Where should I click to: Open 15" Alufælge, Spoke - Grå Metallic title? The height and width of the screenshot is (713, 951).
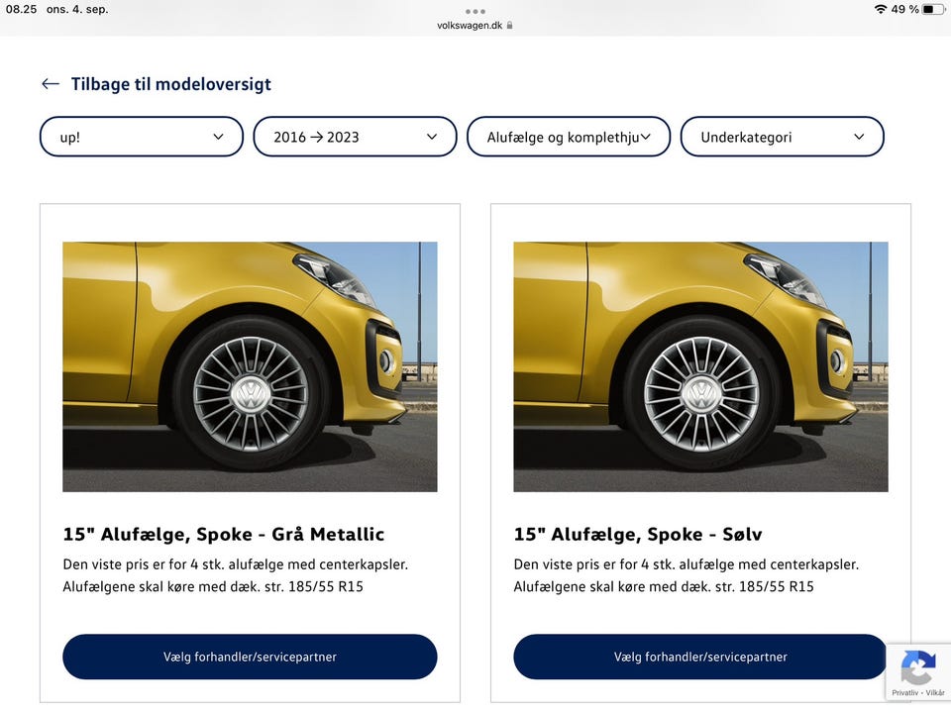[224, 534]
